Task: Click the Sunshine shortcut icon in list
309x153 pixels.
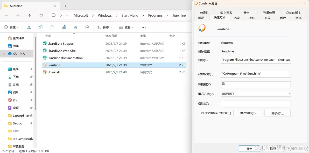Action: [x=45, y=65]
